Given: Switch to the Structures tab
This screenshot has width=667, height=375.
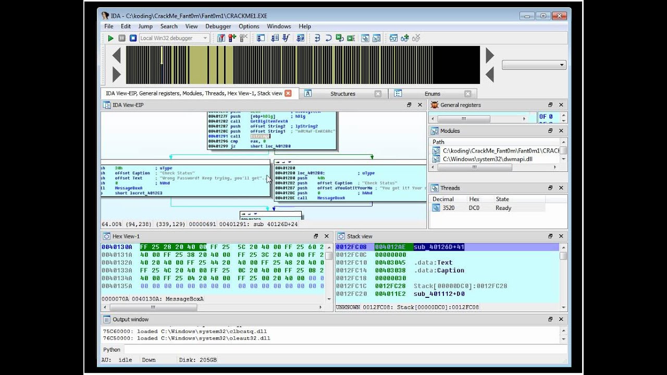Looking at the screenshot, I should [343, 94].
